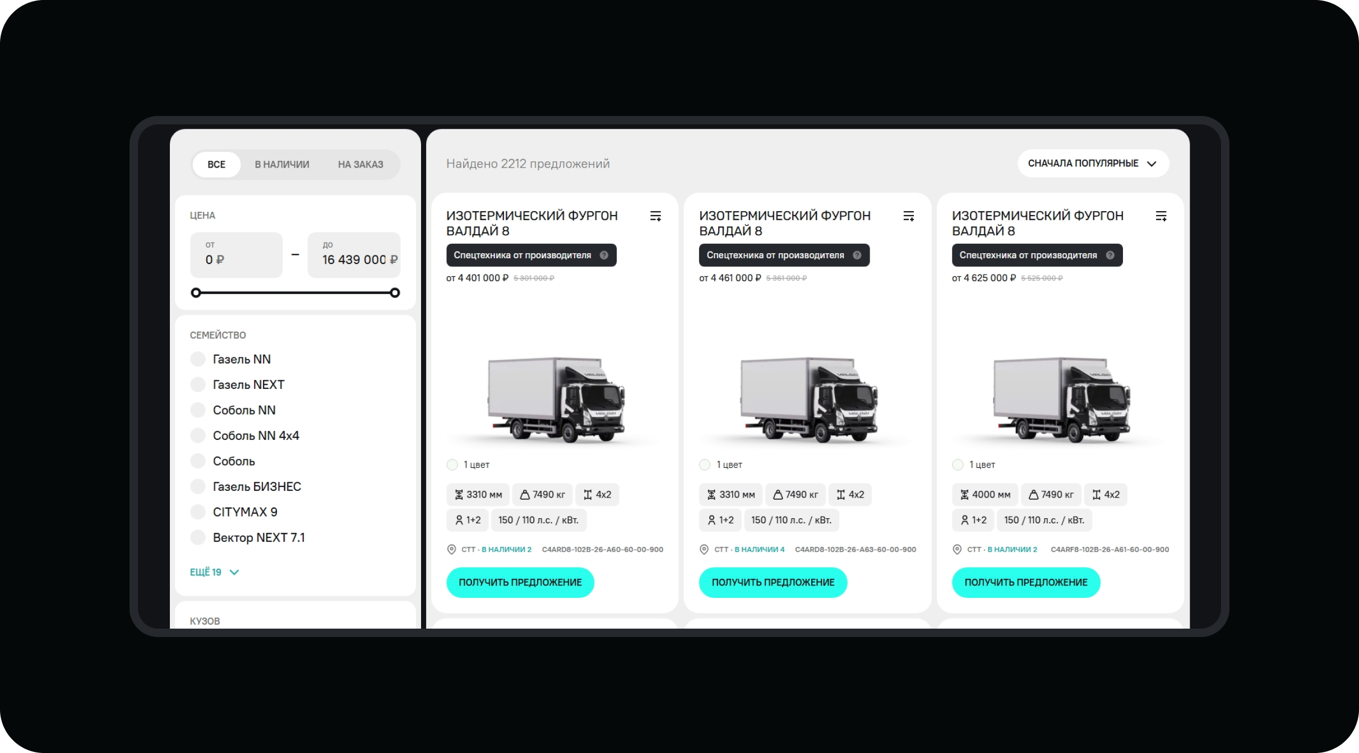This screenshot has height=753, width=1359.
Task: Click 'Найдено 2212 предложений' text
Action: (x=528, y=164)
